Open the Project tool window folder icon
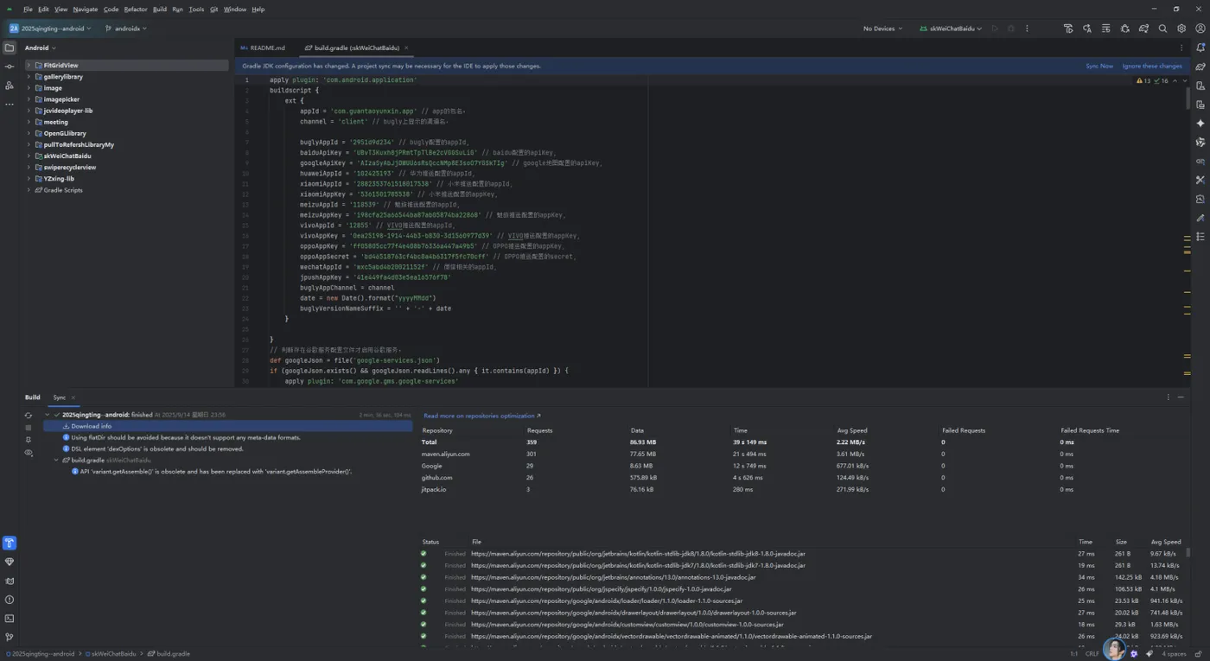1210x661 pixels. (x=10, y=48)
